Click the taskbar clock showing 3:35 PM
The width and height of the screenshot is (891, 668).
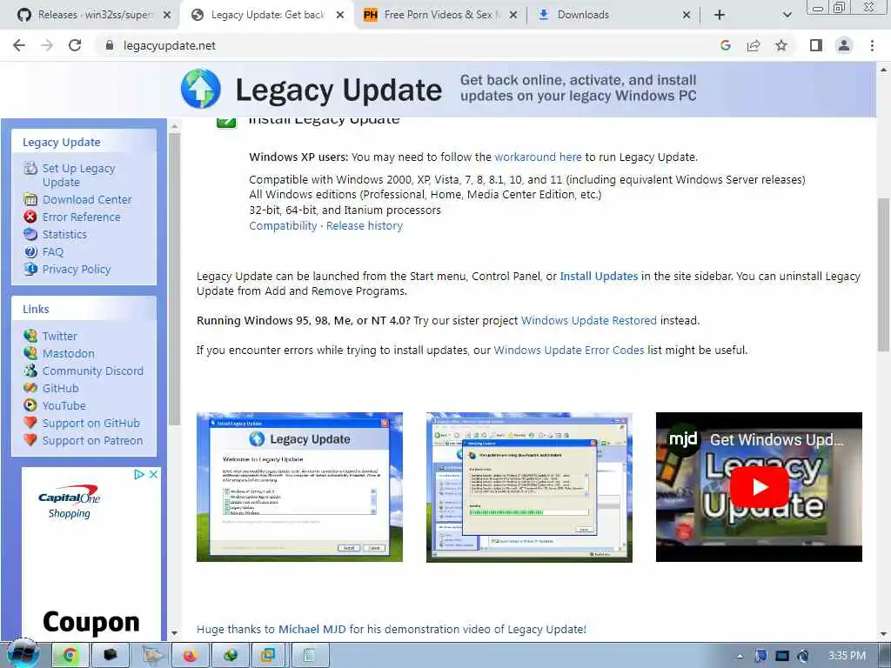(x=847, y=656)
